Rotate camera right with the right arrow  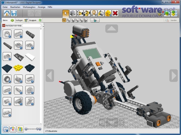pyautogui.click(x=173, y=76)
